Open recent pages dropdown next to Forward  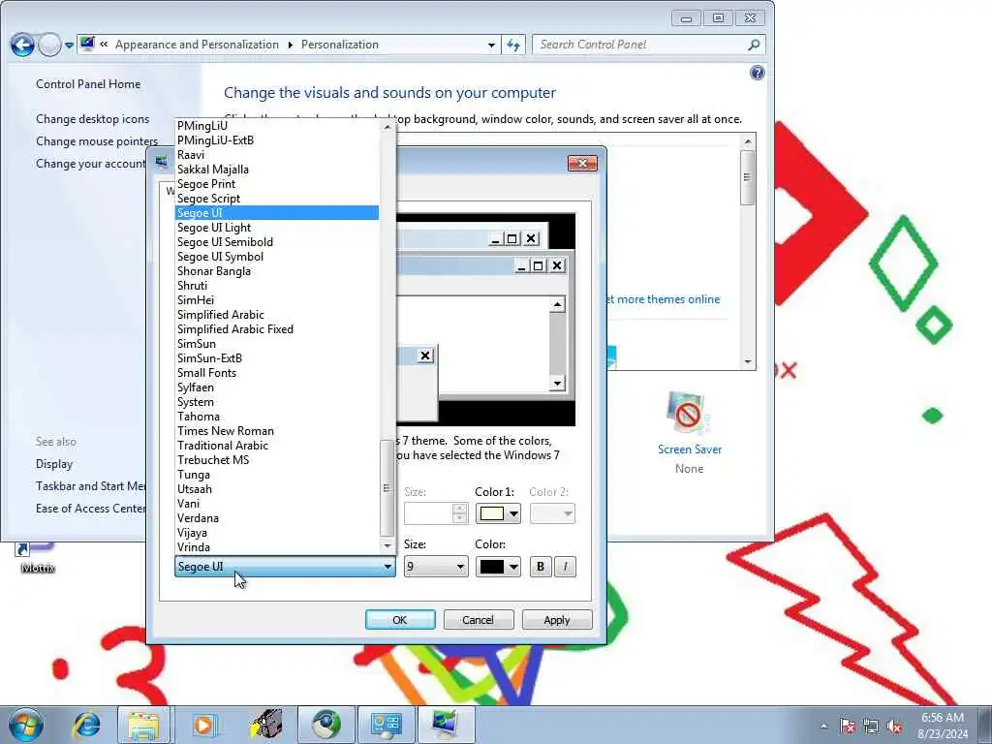tap(69, 45)
